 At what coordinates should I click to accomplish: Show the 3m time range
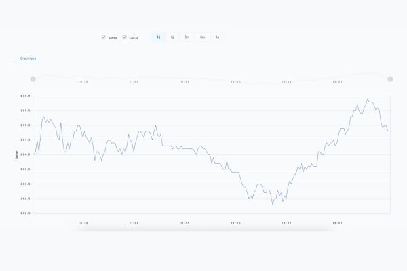(187, 37)
